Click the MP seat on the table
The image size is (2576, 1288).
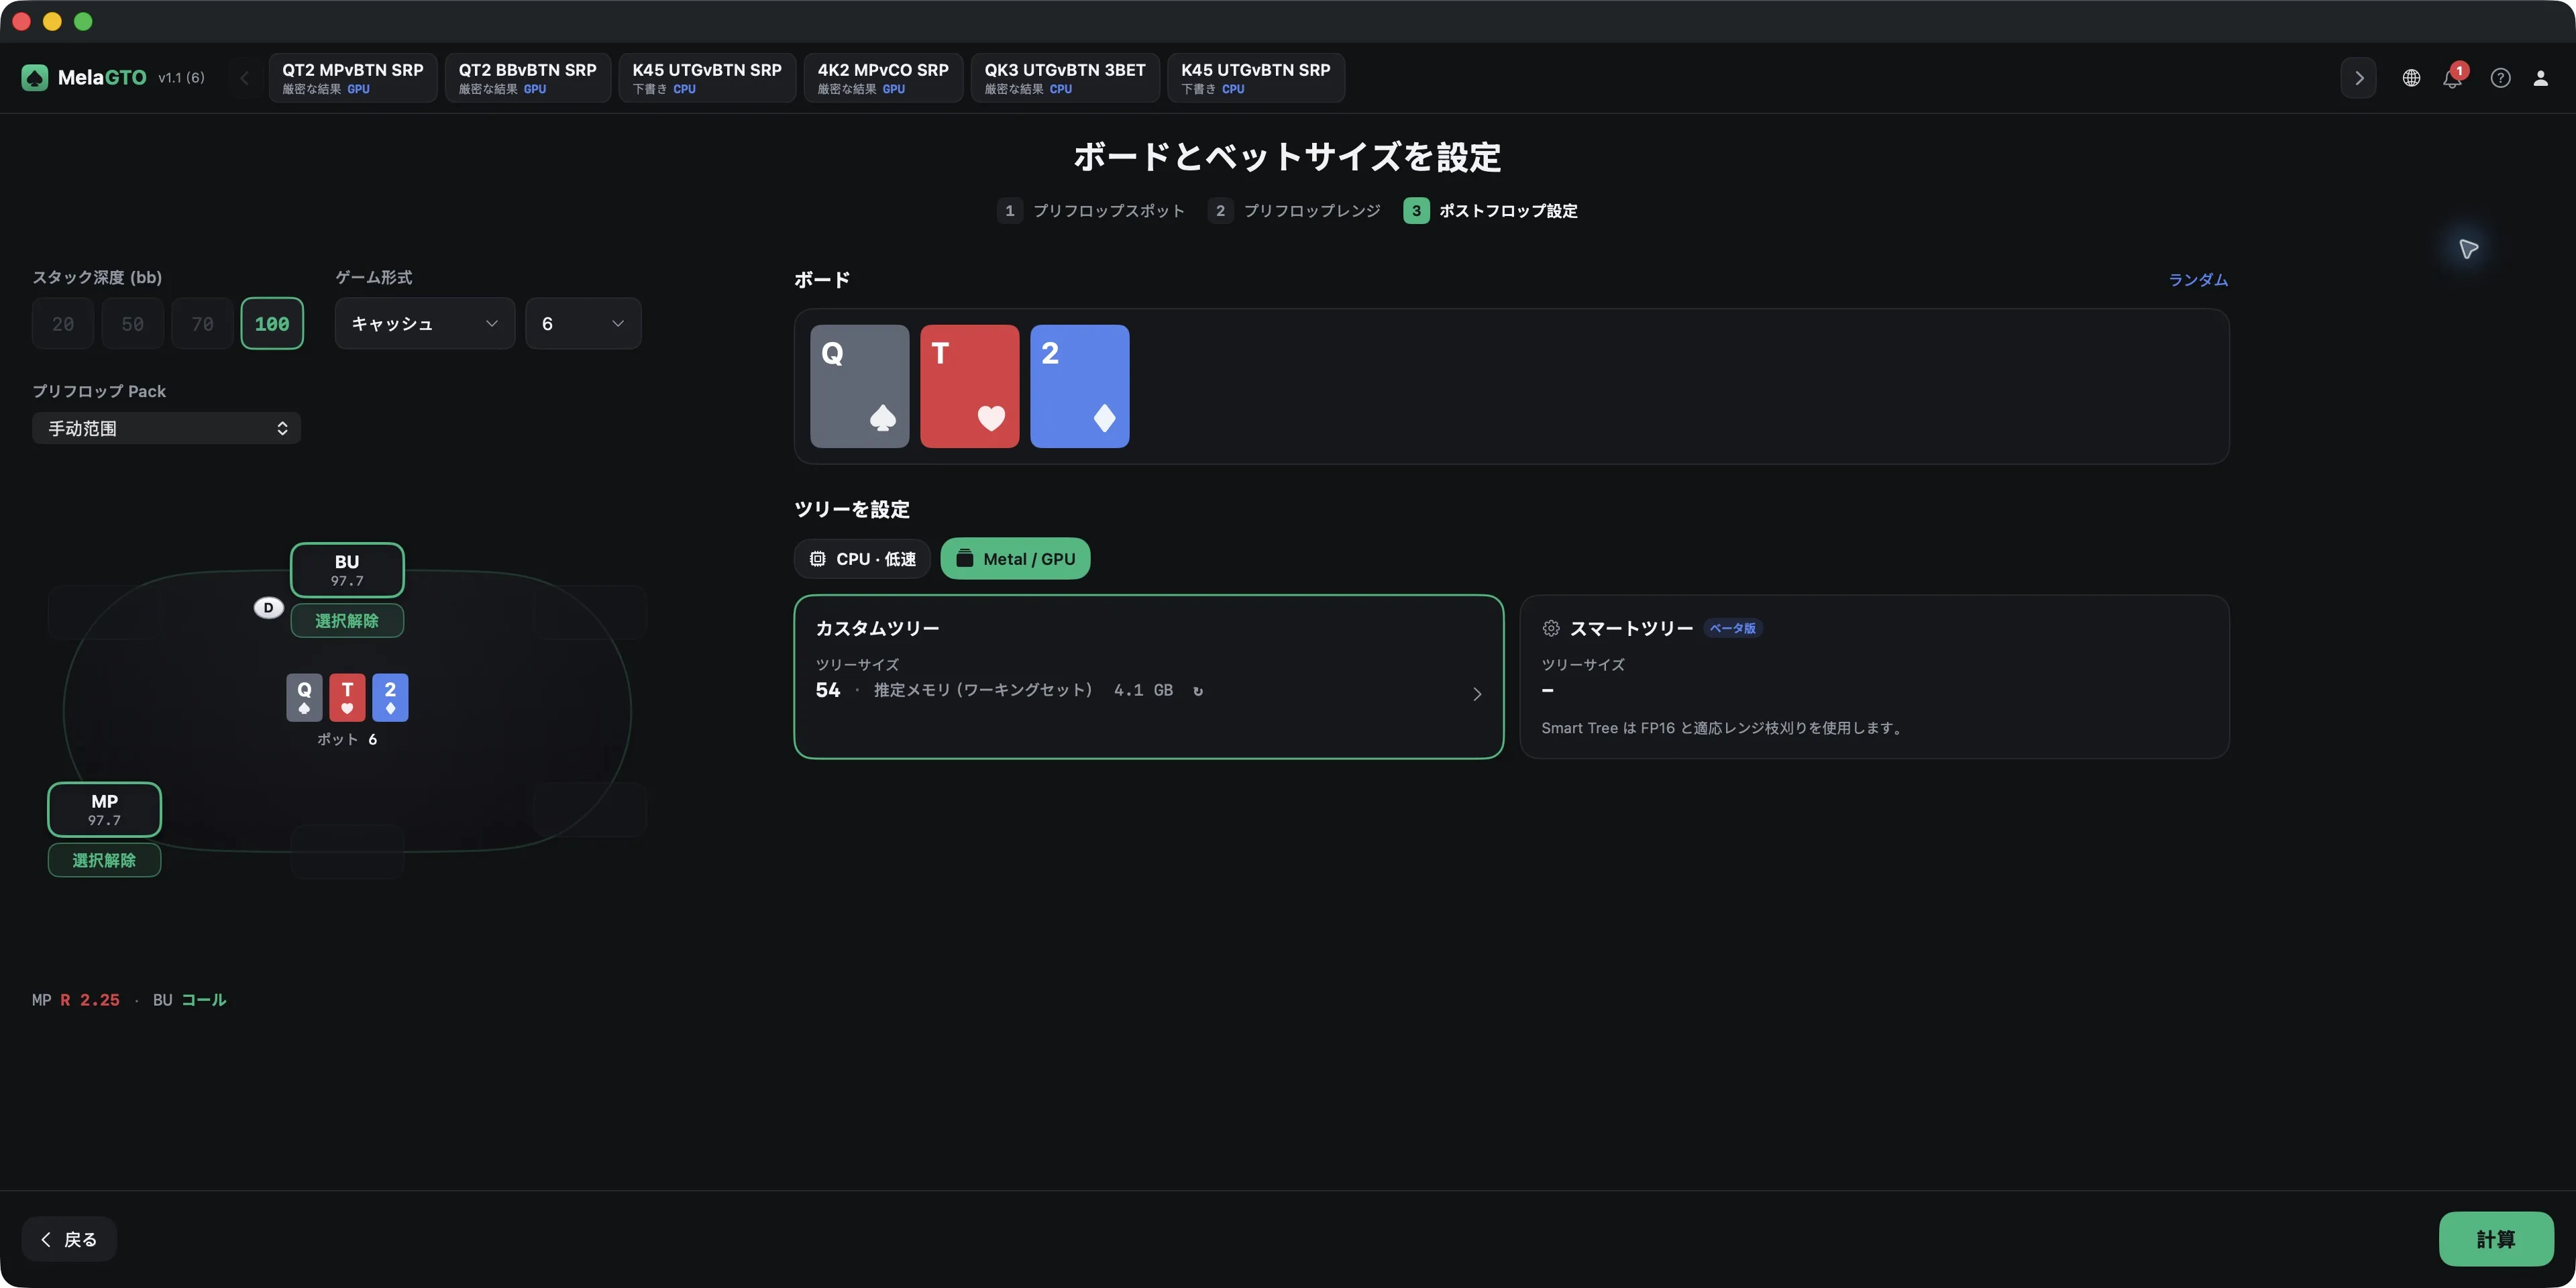pos(104,809)
